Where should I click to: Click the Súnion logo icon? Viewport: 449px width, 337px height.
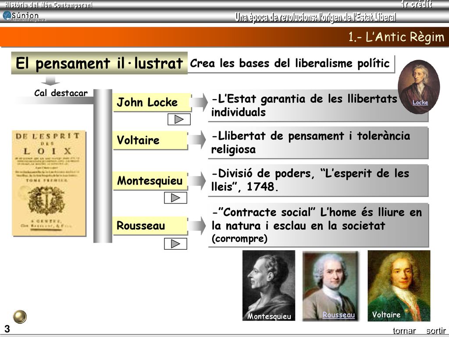click(x=7, y=15)
